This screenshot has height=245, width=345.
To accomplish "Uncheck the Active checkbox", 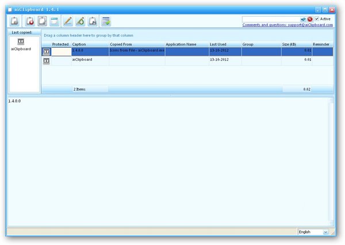I will click(x=317, y=19).
